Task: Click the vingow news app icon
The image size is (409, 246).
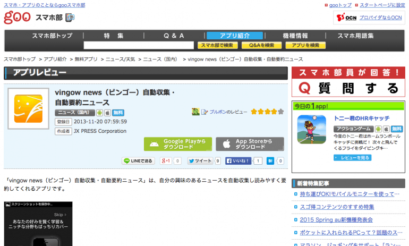Action: point(29,108)
